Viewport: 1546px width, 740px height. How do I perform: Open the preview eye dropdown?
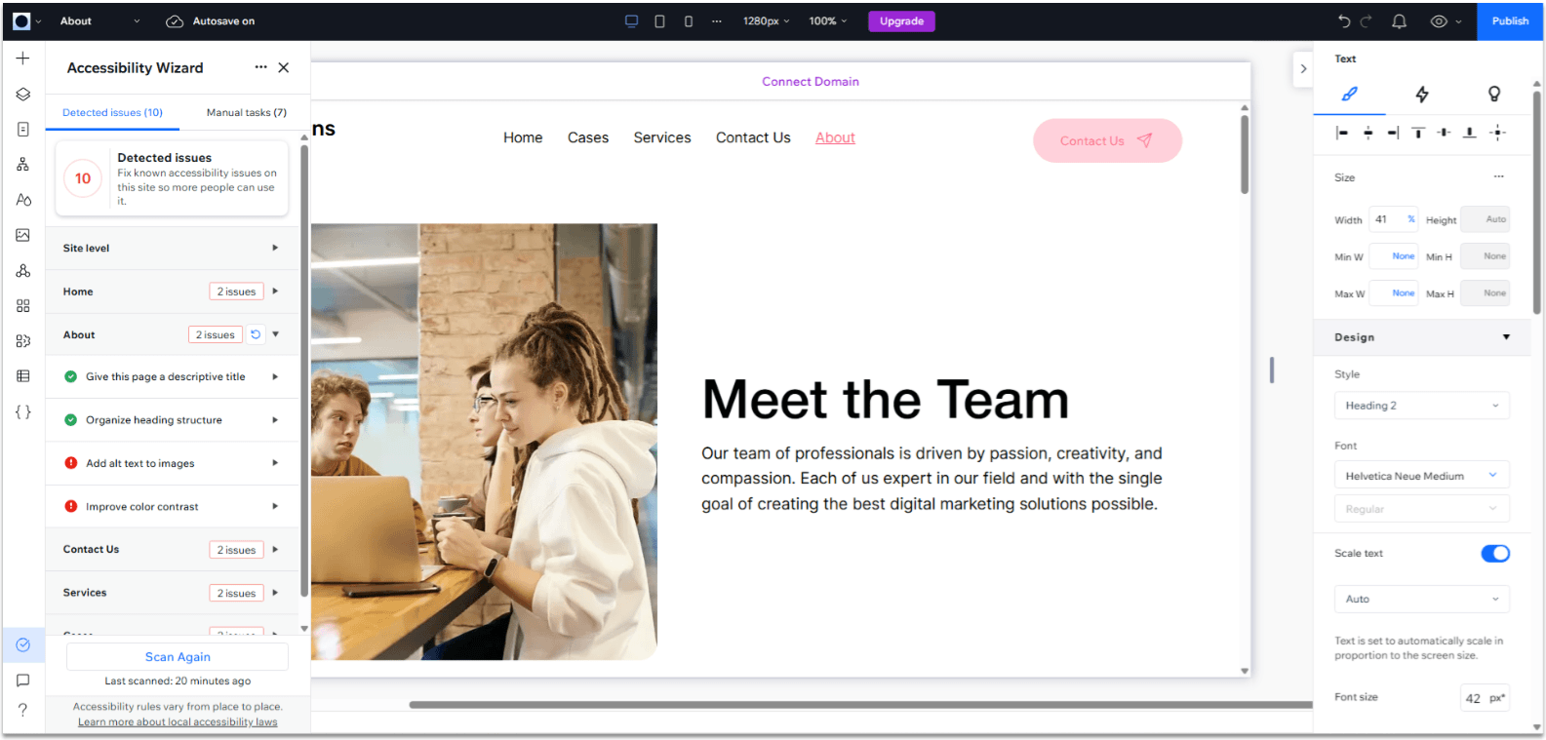(x=1446, y=21)
